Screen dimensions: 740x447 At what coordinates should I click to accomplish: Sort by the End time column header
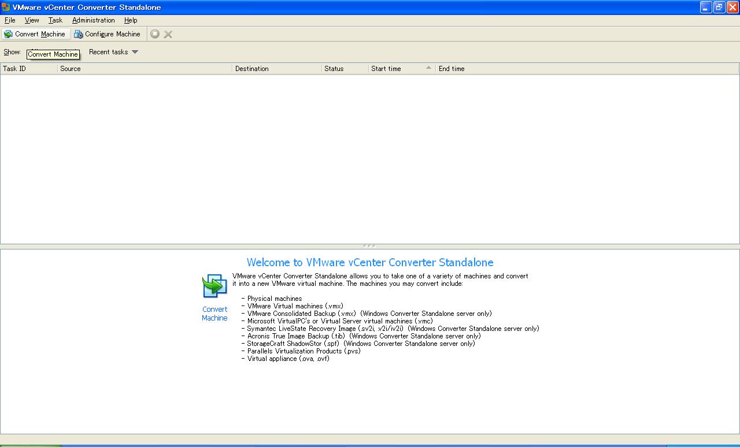pyautogui.click(x=587, y=69)
